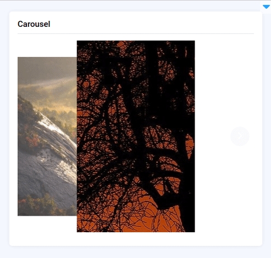Advance the carousel with the circular arrow
271x258 pixels.
pos(240,136)
